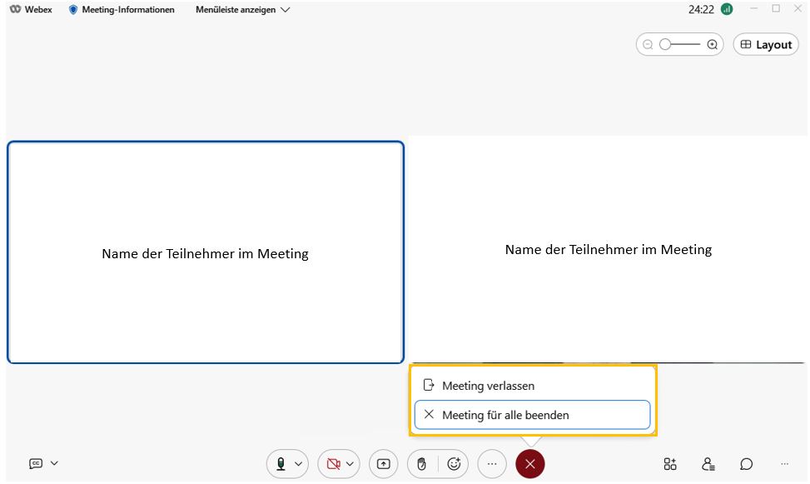Screen dimensions: 810x484
Task: Open microphone audio options arrow
Action: 299,464
